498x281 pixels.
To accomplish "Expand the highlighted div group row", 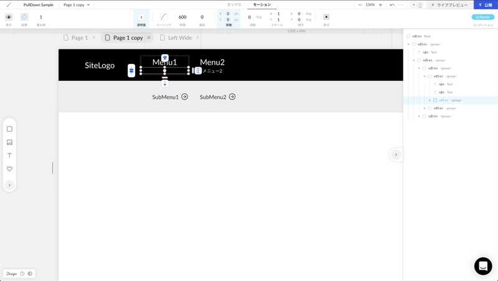I will (x=430, y=100).
